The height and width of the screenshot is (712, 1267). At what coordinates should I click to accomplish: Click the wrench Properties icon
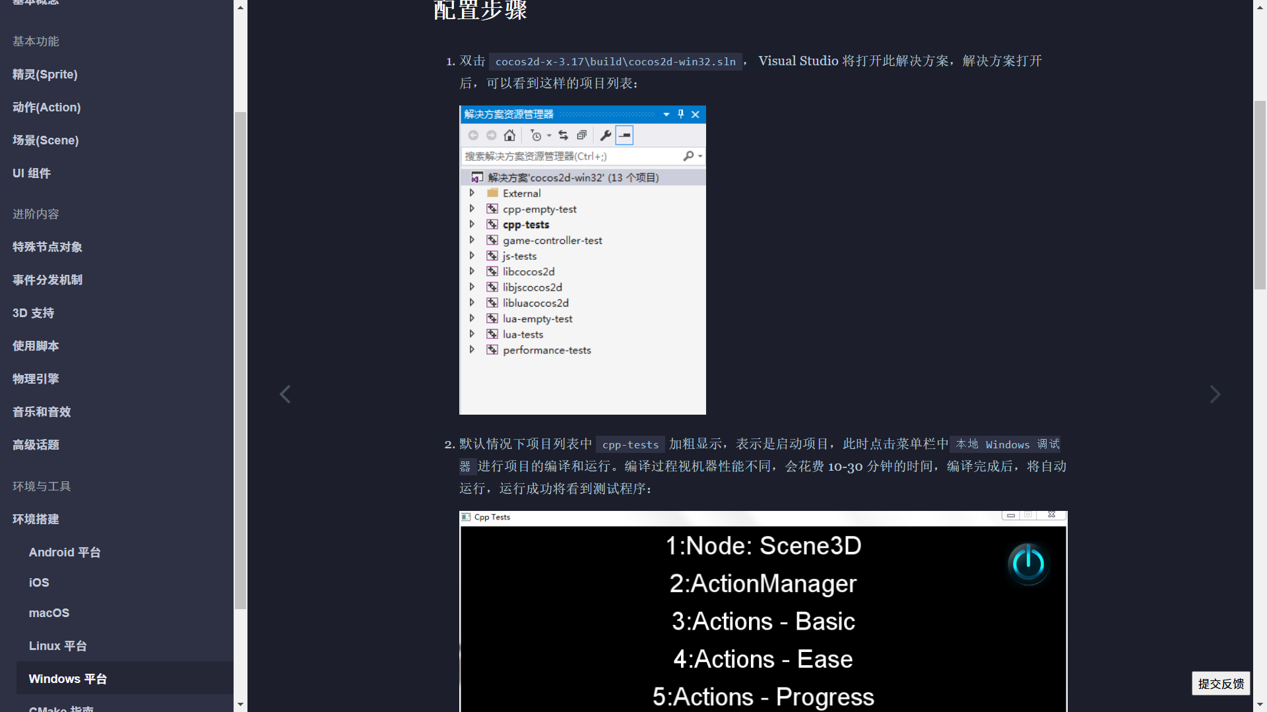pyautogui.click(x=606, y=135)
